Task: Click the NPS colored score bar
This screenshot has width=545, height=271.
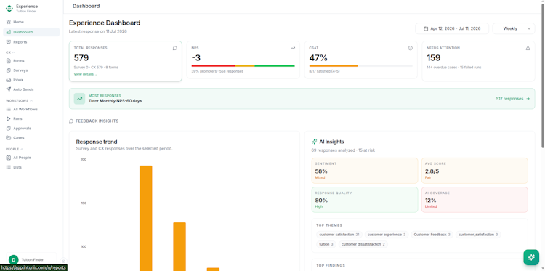Action: click(243, 65)
